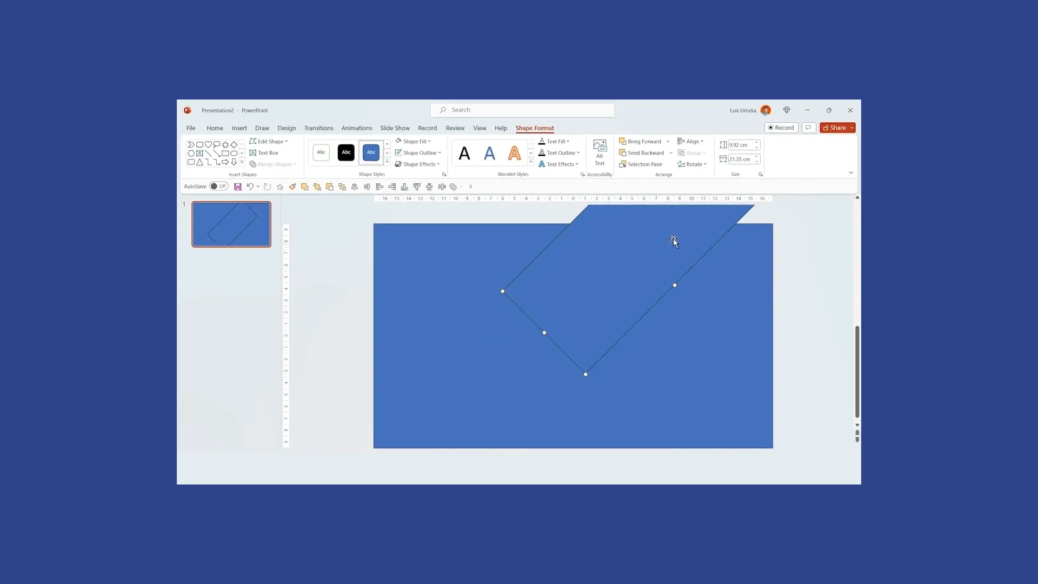Apply the black Abc shape style
The image size is (1038, 584).
(x=346, y=152)
